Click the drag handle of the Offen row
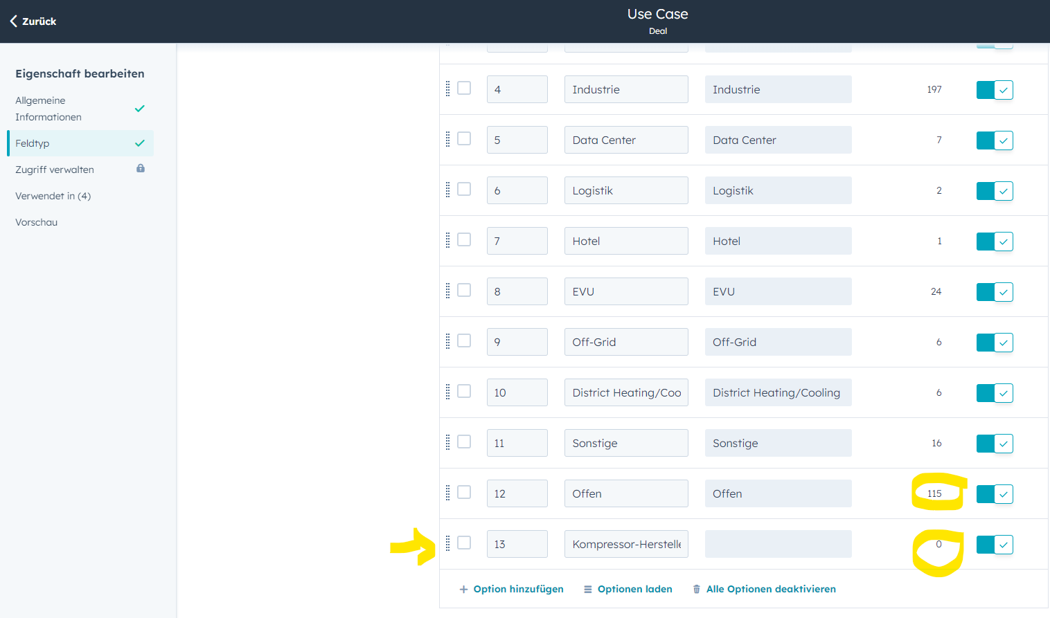 (x=447, y=493)
